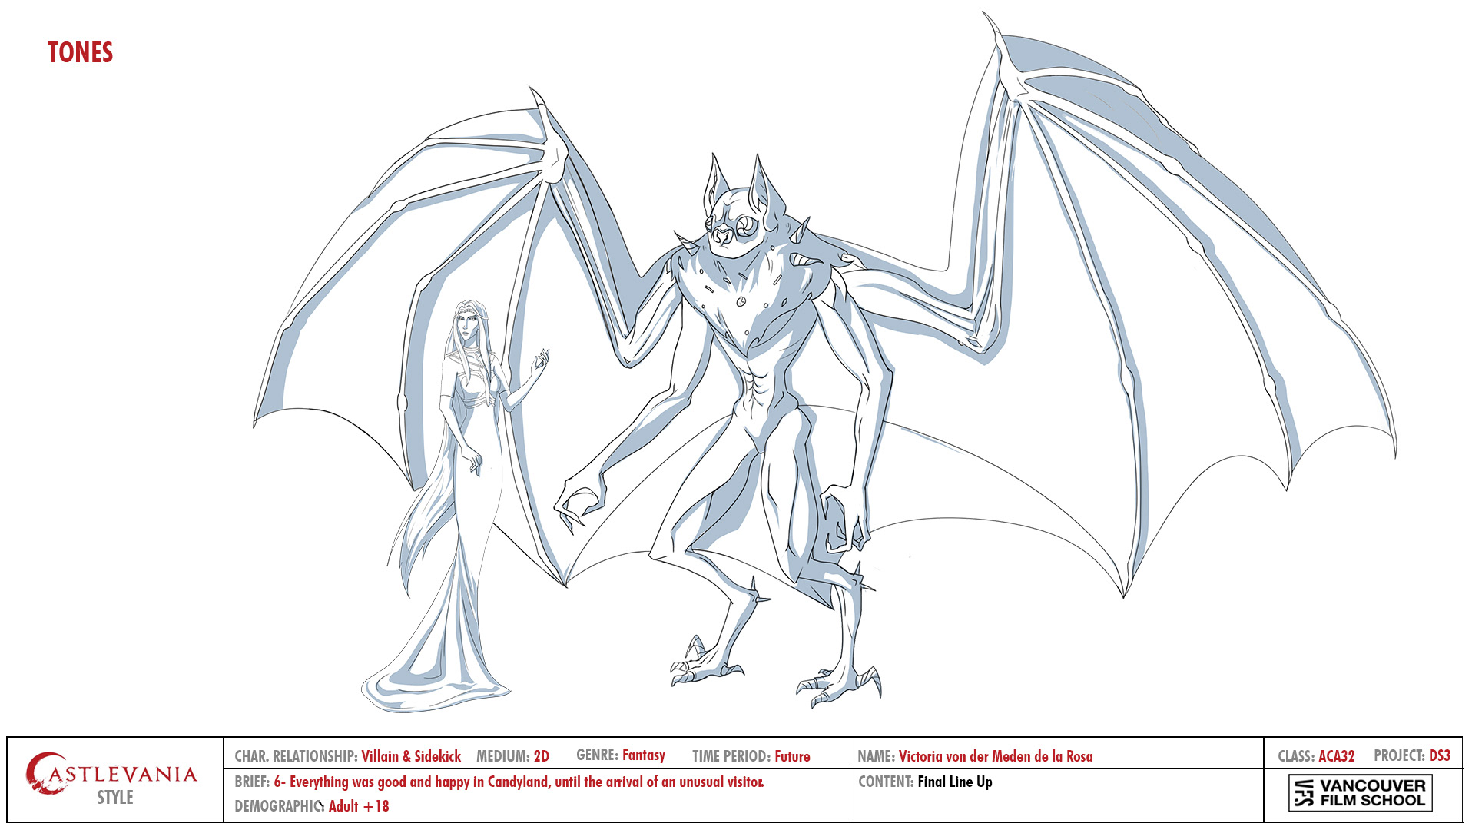
Task: Click the 'DEMOGRAPHIC:' label
Action: pyautogui.click(x=279, y=806)
